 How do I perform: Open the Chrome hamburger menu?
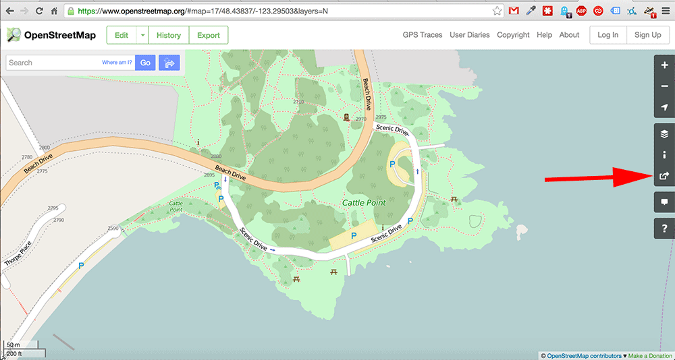tap(666, 11)
